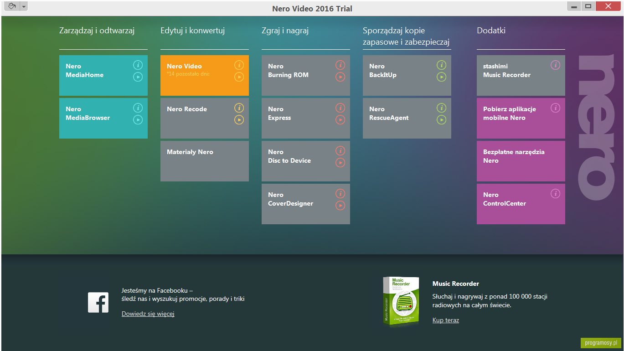Show info for Nero CoverDesigner
624x351 pixels.
tap(340, 194)
